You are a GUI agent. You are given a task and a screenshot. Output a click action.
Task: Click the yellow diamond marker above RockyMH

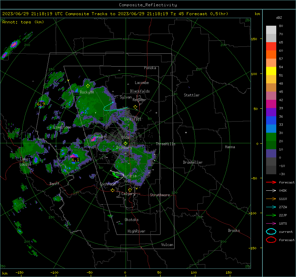tap(88, 86)
